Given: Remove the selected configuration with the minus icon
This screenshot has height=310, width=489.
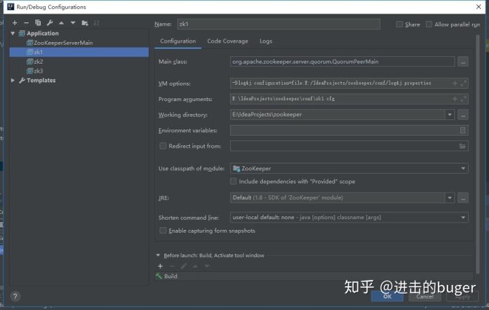Looking at the screenshot, I should pos(26,23).
